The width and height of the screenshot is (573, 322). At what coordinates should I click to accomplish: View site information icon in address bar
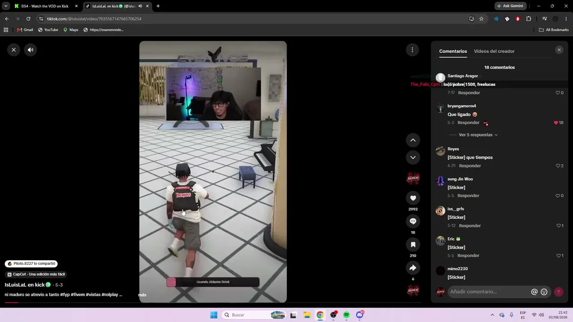point(41,19)
